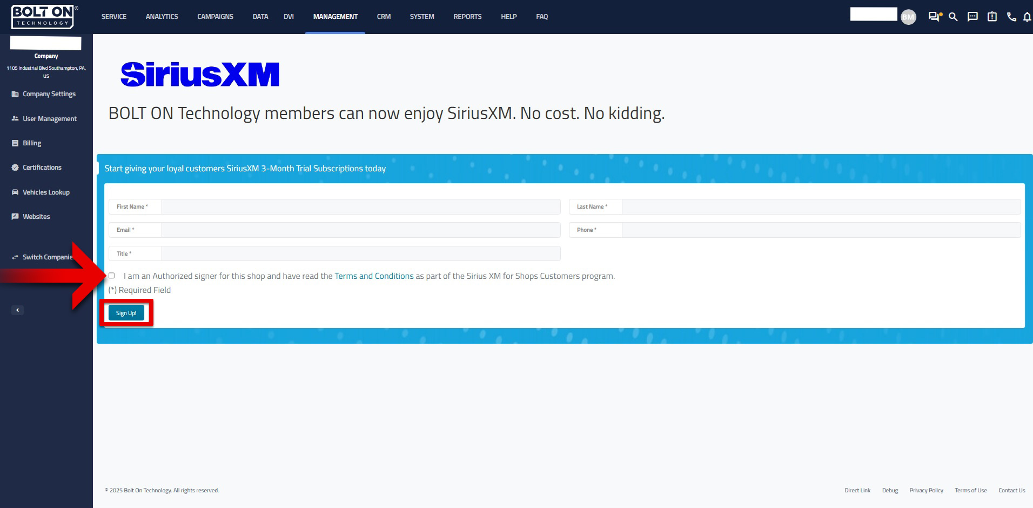
Task: Click the phone icon in top bar
Action: tap(1011, 17)
